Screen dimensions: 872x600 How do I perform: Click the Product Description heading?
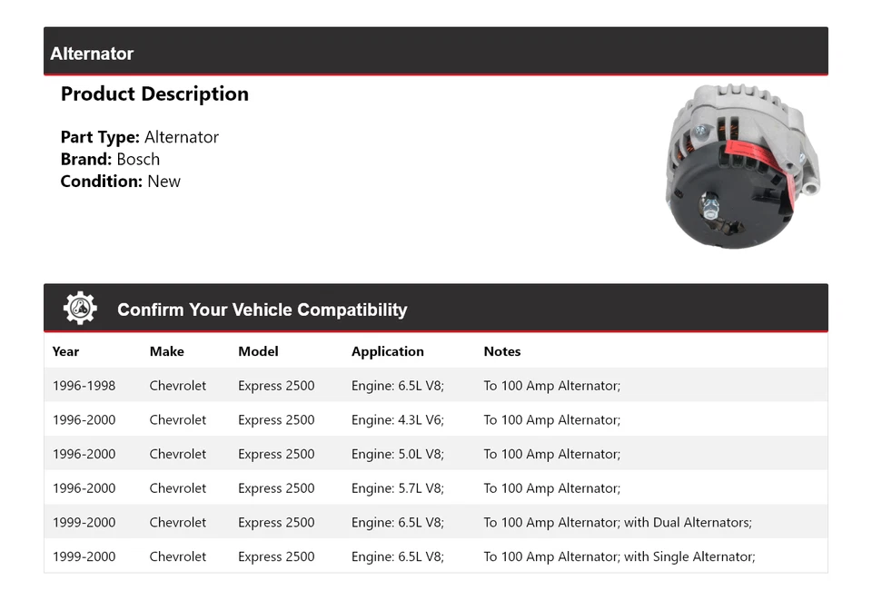point(154,93)
